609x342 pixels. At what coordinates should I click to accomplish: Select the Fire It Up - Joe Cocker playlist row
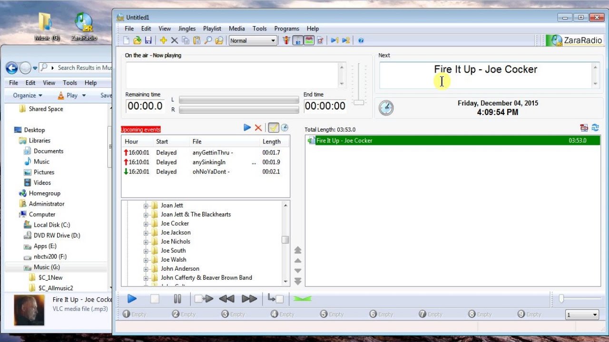[453, 141]
